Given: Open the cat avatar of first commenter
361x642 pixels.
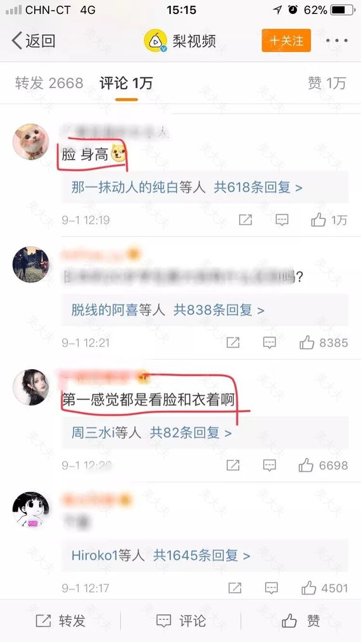Looking at the screenshot, I should [31, 142].
